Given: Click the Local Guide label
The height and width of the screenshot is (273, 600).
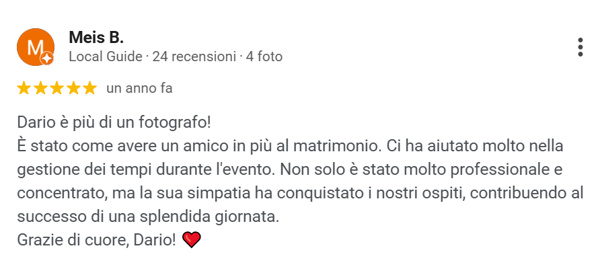Looking at the screenshot, I should pos(106,56).
